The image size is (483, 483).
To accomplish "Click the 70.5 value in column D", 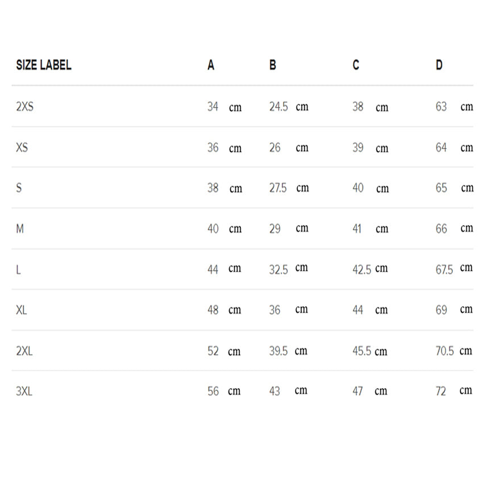I will coord(444,351).
